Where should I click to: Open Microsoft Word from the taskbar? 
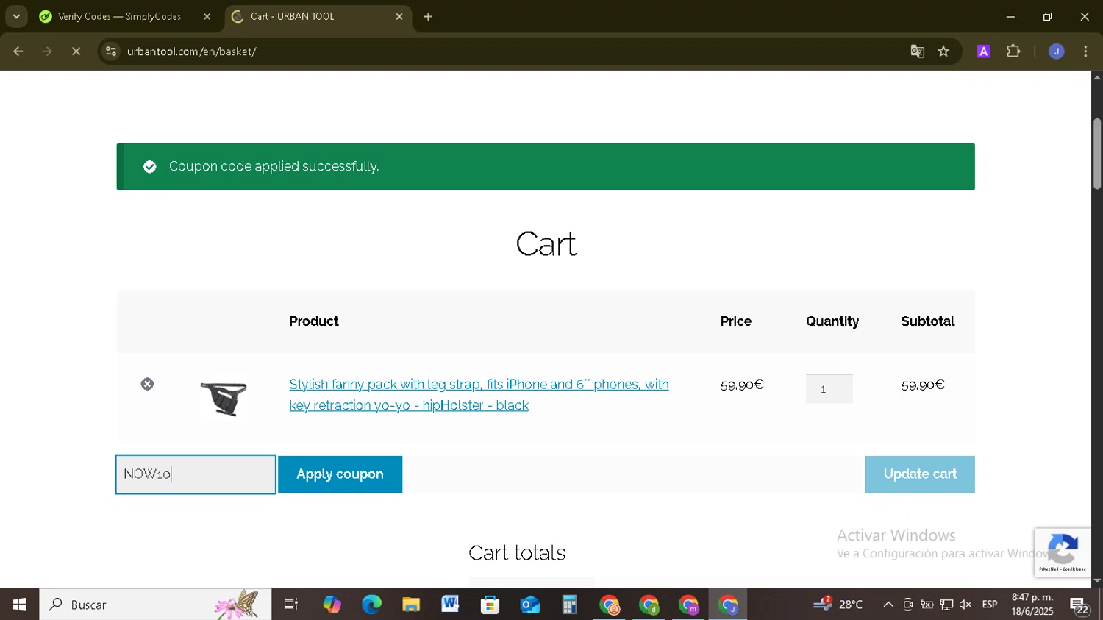pyautogui.click(x=450, y=605)
